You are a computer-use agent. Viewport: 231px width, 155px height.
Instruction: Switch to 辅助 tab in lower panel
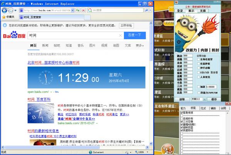pyautogui.click(x=213, y=108)
